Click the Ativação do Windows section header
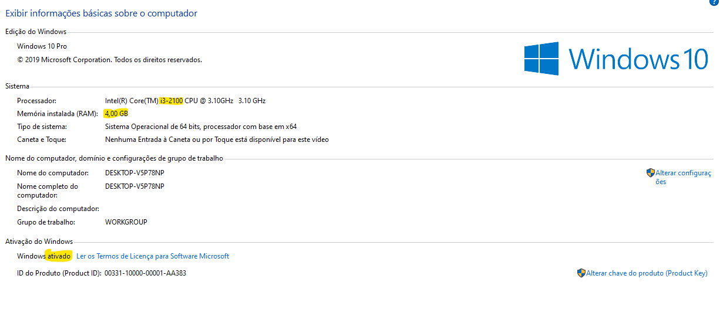 coord(39,242)
